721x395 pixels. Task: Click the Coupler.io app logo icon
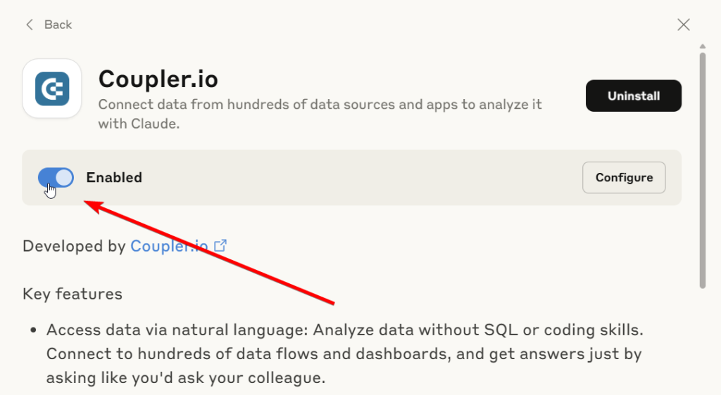[x=52, y=89]
